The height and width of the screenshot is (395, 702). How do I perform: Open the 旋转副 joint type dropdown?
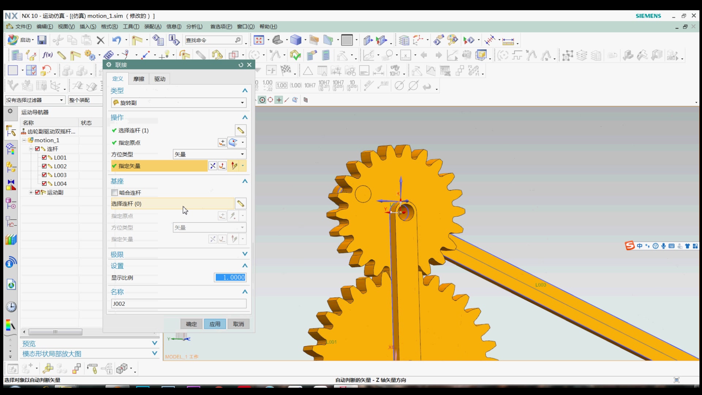pos(242,103)
